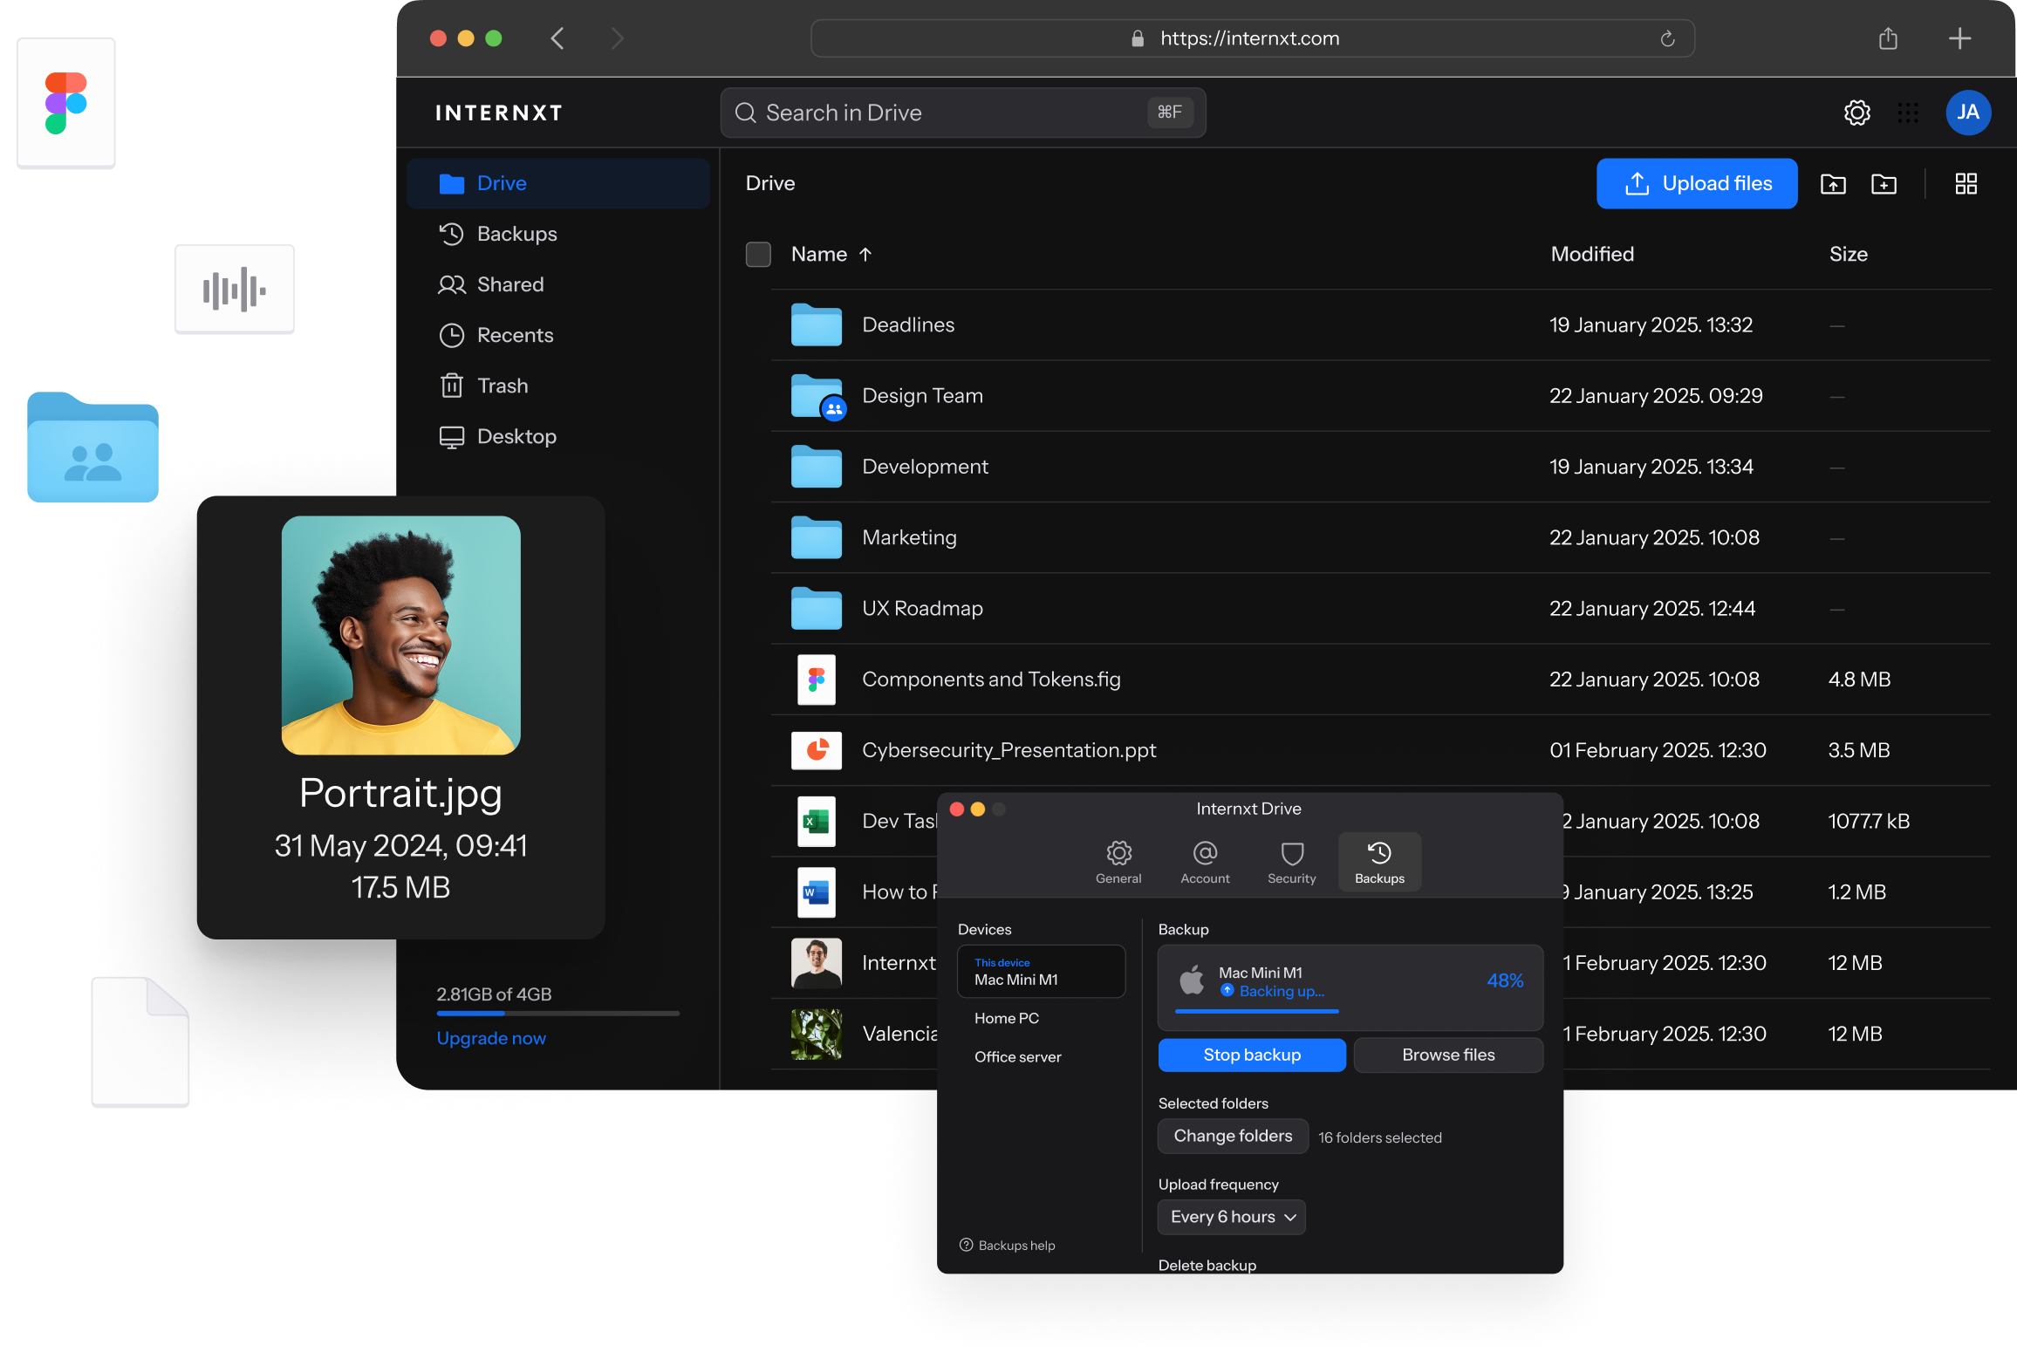Click Stop backup

click(x=1252, y=1055)
